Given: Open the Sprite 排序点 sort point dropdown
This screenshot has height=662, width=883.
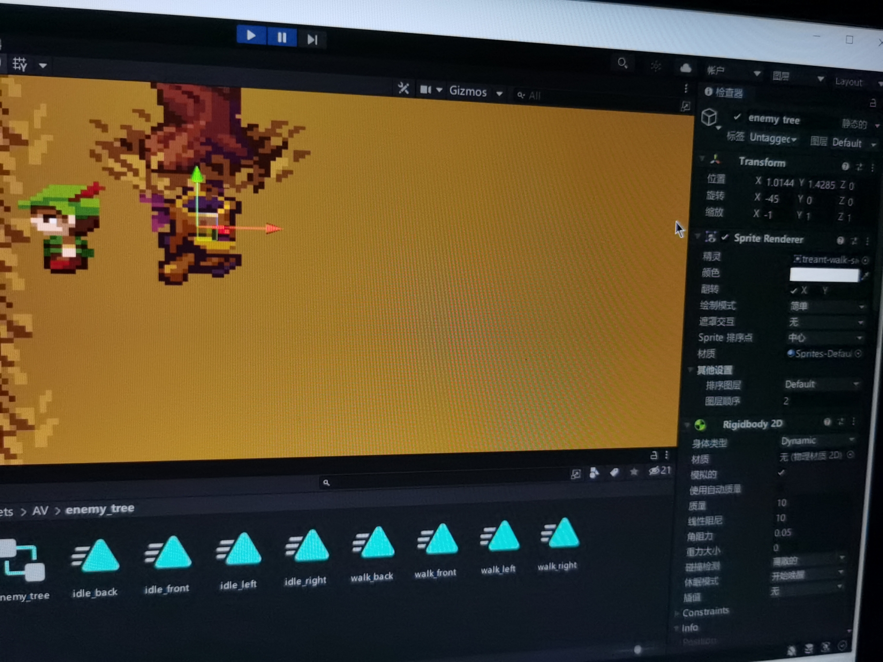Looking at the screenshot, I should 824,338.
